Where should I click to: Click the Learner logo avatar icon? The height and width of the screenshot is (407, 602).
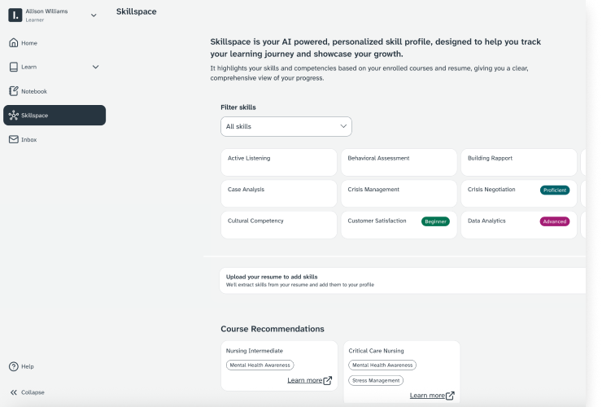click(x=15, y=15)
